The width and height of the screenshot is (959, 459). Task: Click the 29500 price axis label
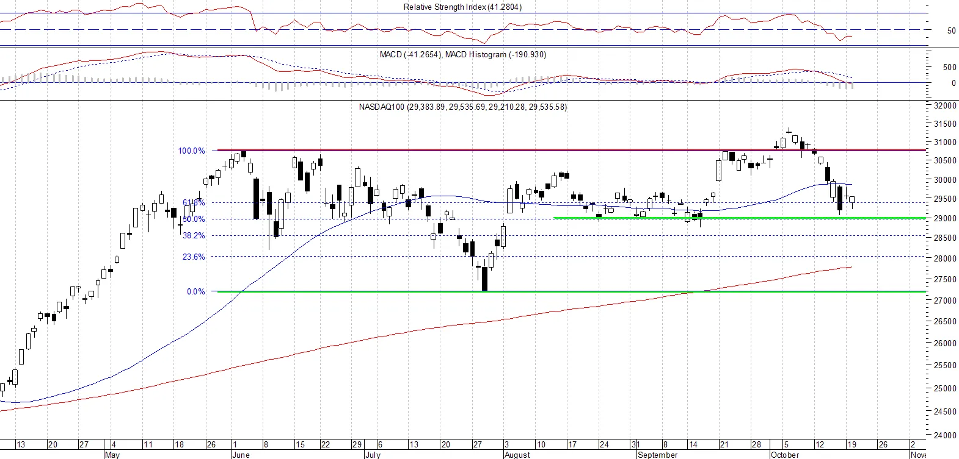point(945,199)
